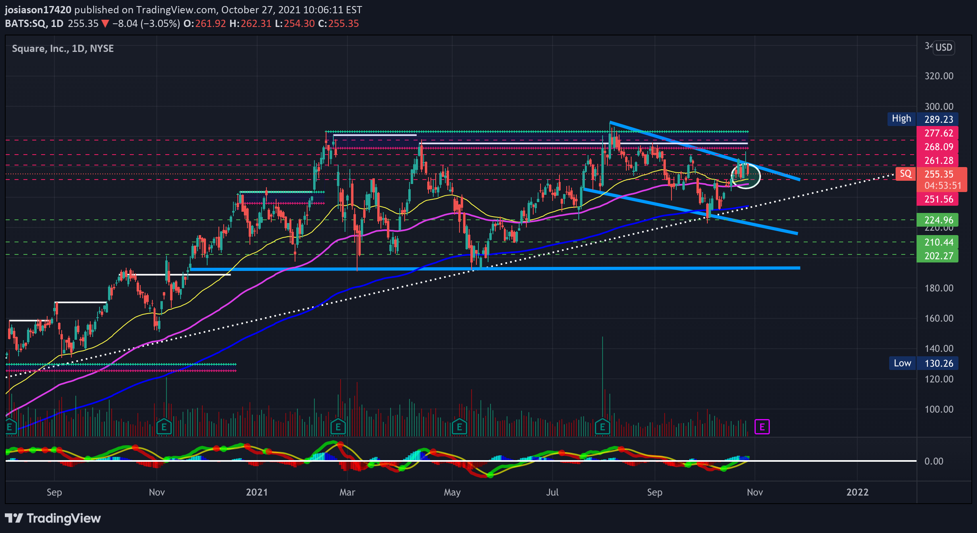Image resolution: width=977 pixels, height=533 pixels.
Task: Click the BATS:SQ, 1D ticker text
Action: (34, 23)
